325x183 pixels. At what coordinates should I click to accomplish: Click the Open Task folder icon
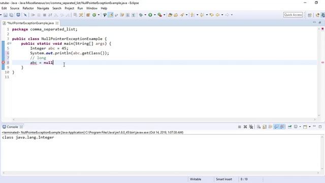176,15
